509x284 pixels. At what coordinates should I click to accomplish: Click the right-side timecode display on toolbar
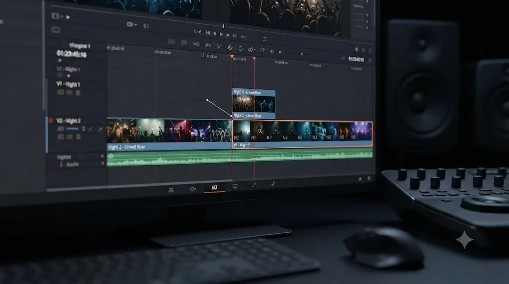coord(356,59)
